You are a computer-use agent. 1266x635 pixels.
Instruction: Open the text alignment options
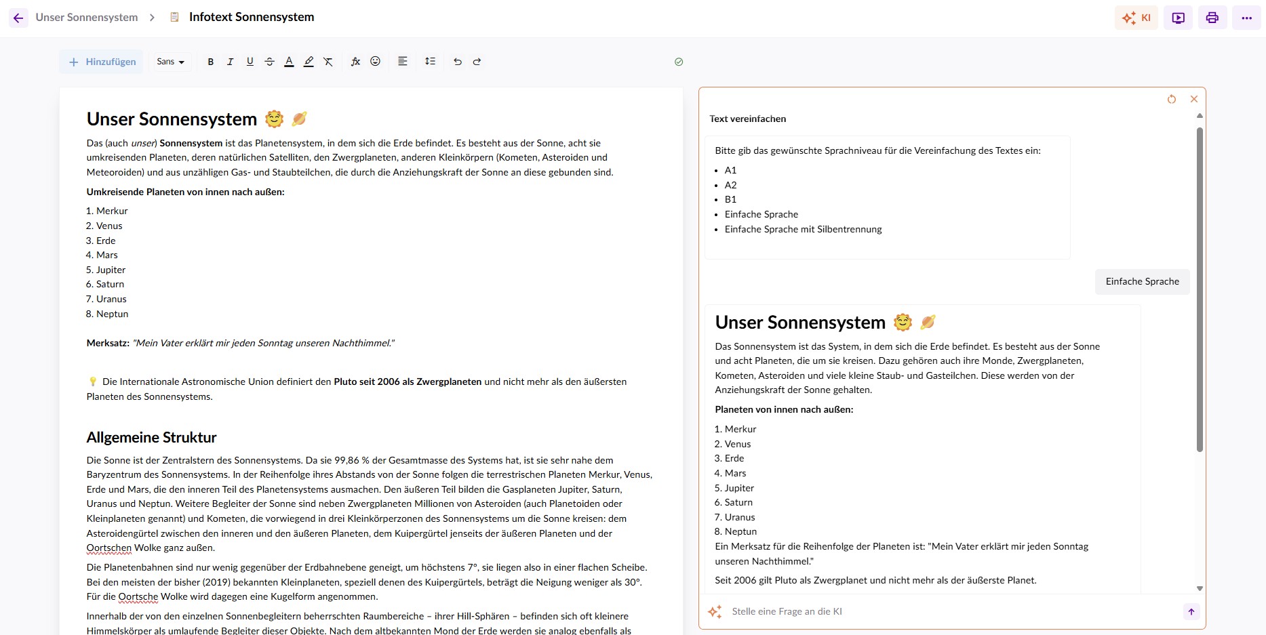pyautogui.click(x=402, y=62)
